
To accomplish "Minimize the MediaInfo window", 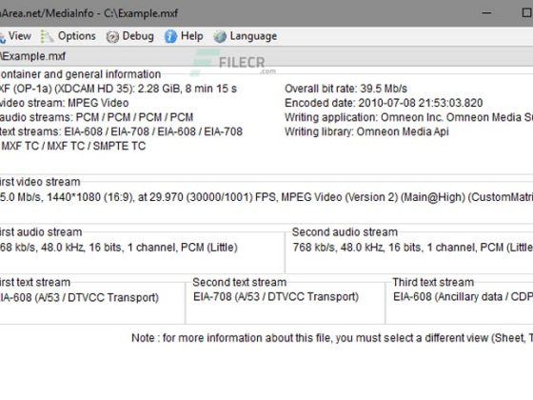I will tap(486, 13).
